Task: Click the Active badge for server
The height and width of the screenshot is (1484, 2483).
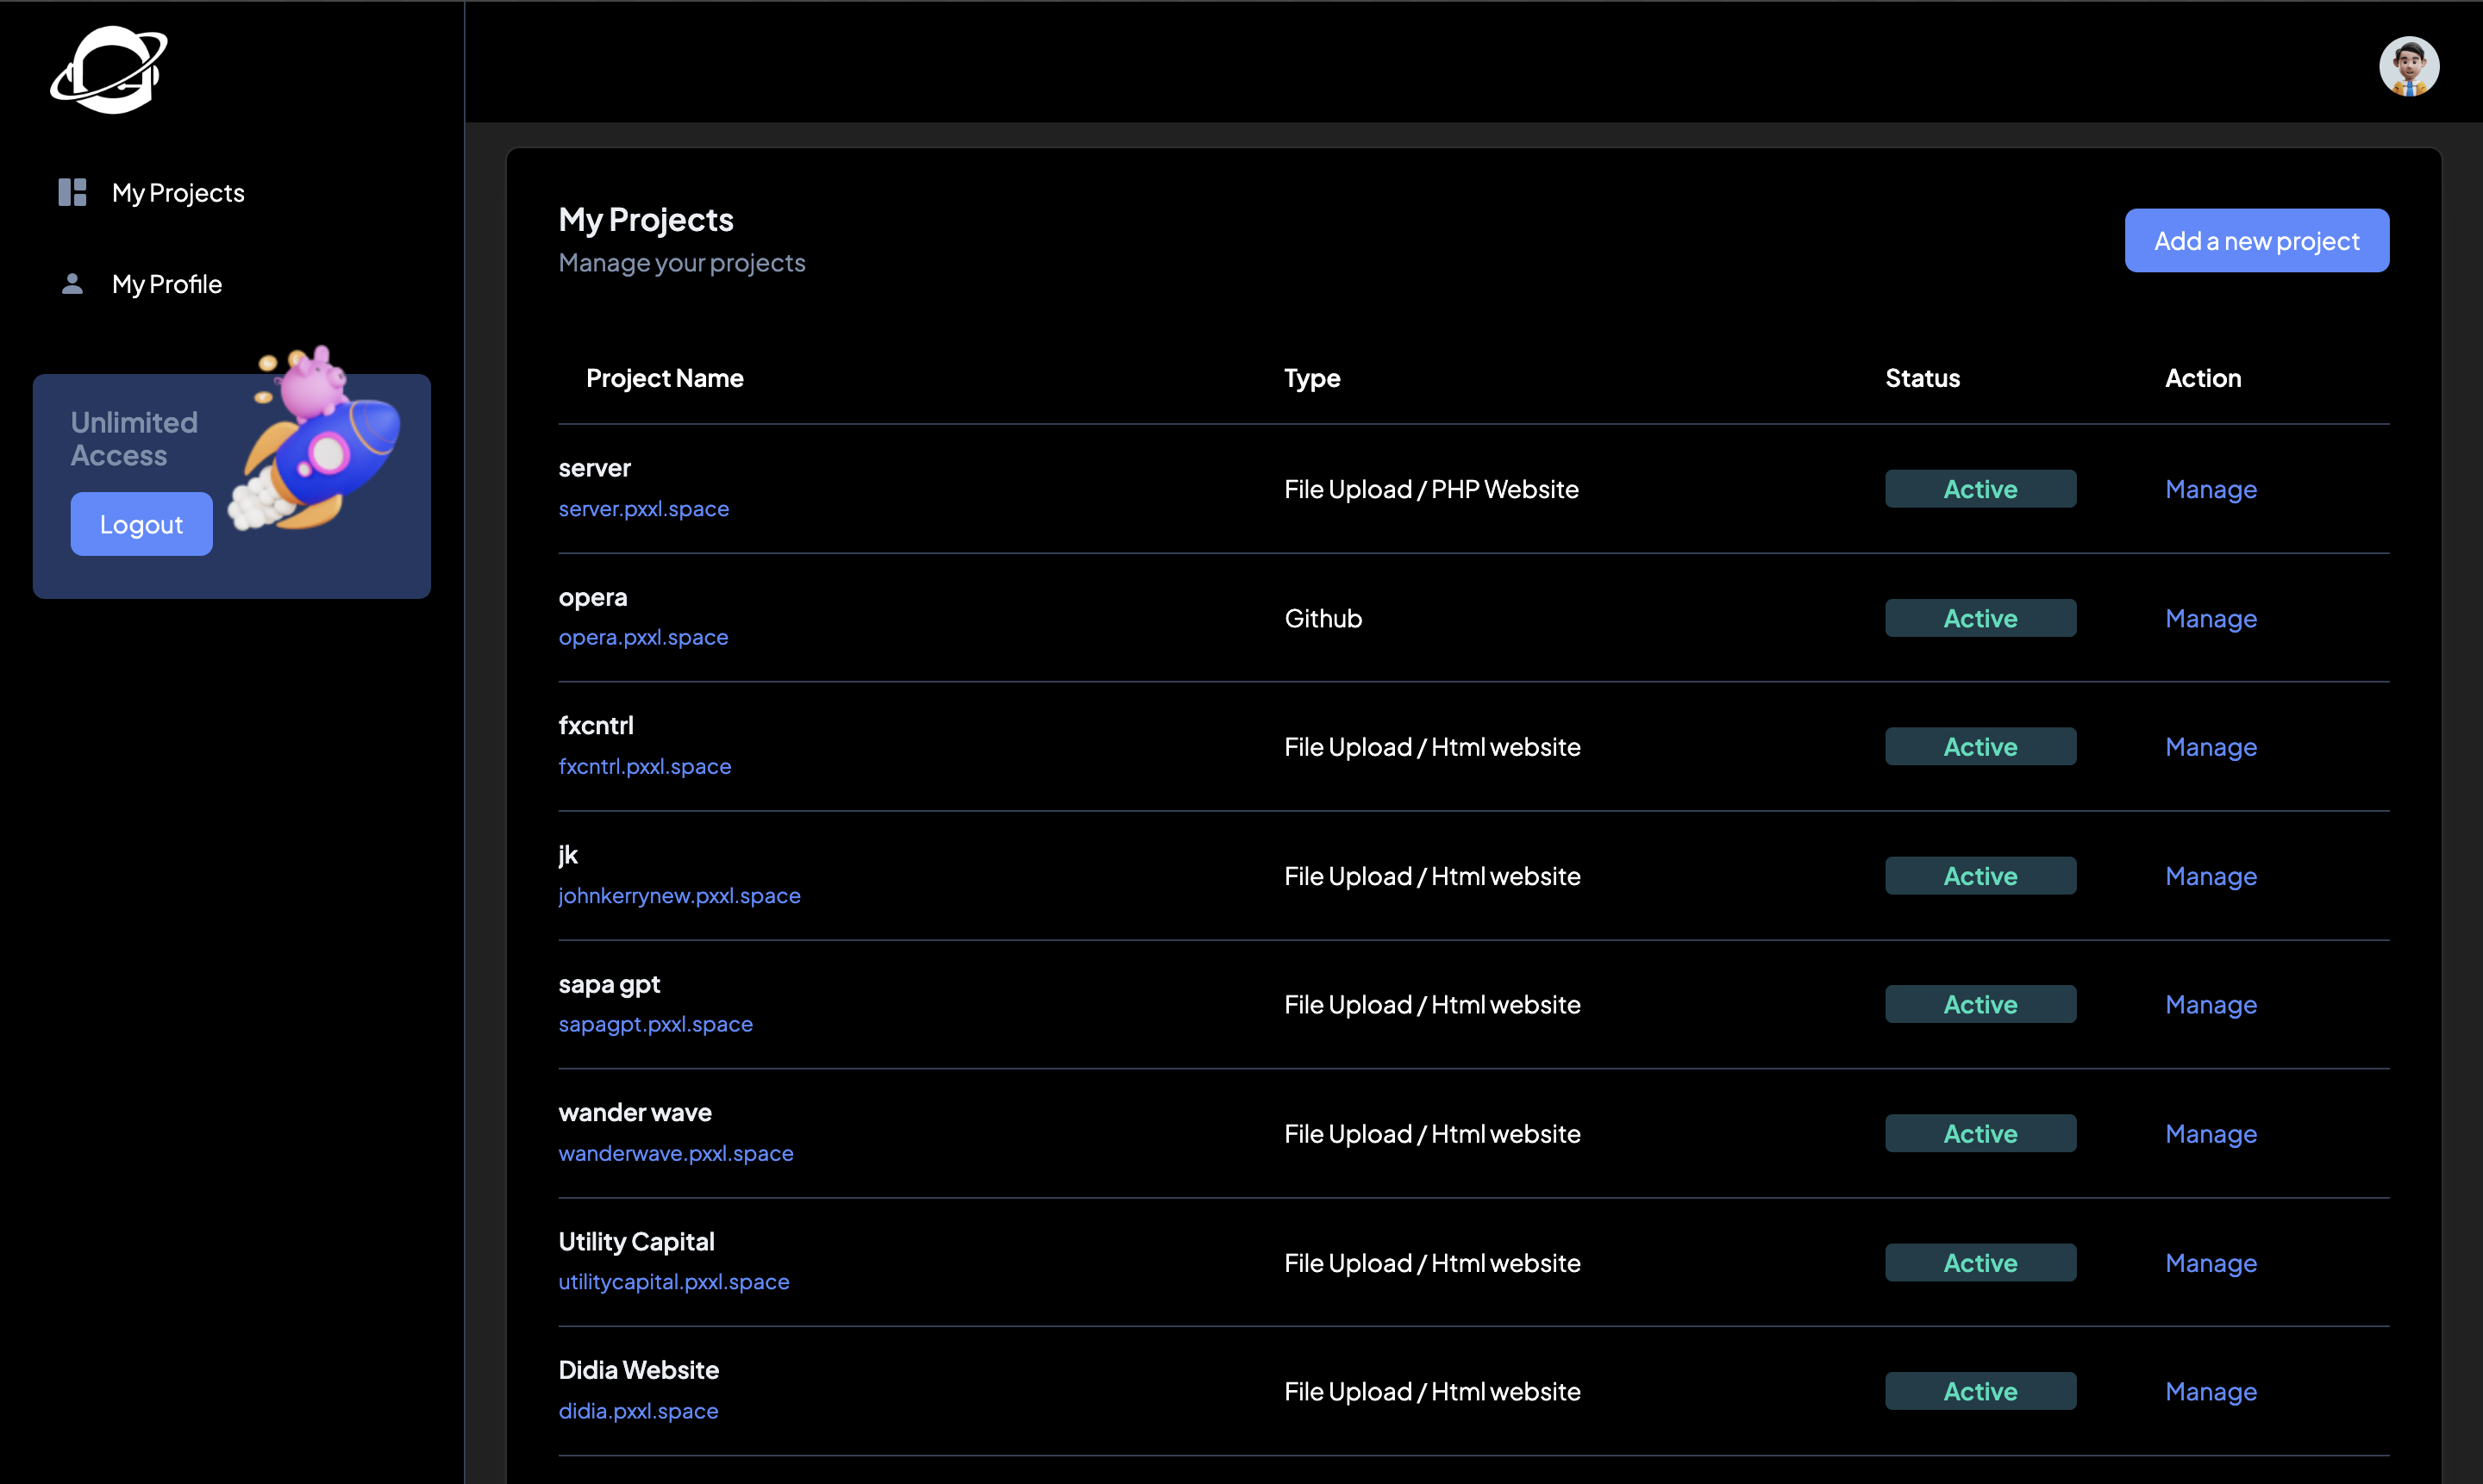Action: click(1980, 489)
